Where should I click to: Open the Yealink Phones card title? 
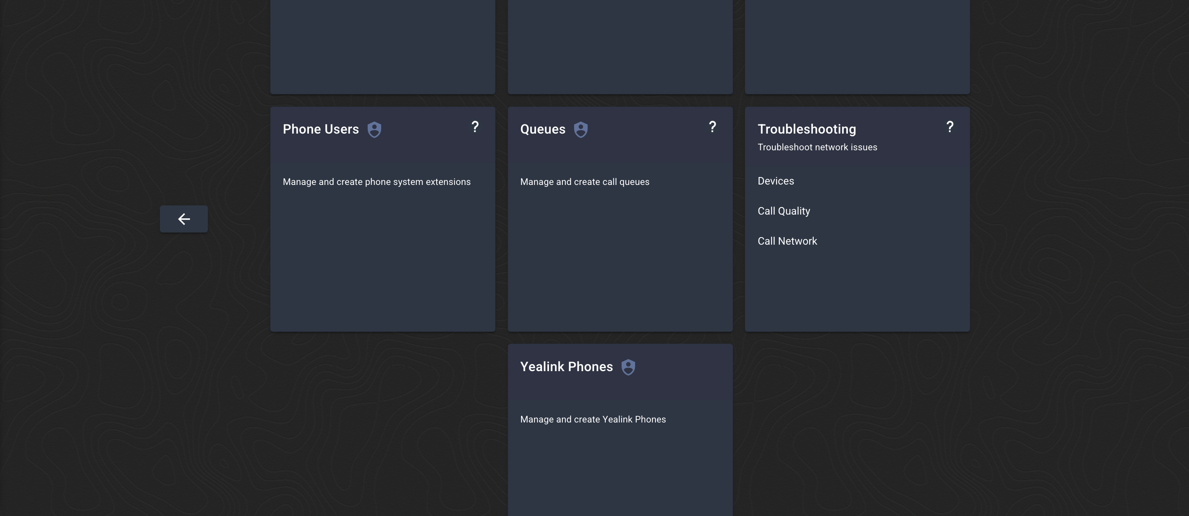tap(567, 367)
